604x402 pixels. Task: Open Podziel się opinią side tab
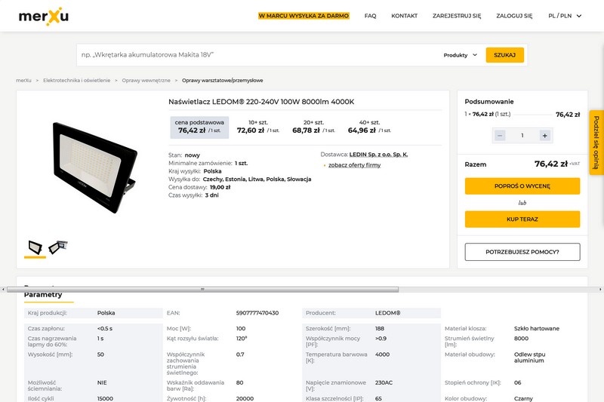596,143
